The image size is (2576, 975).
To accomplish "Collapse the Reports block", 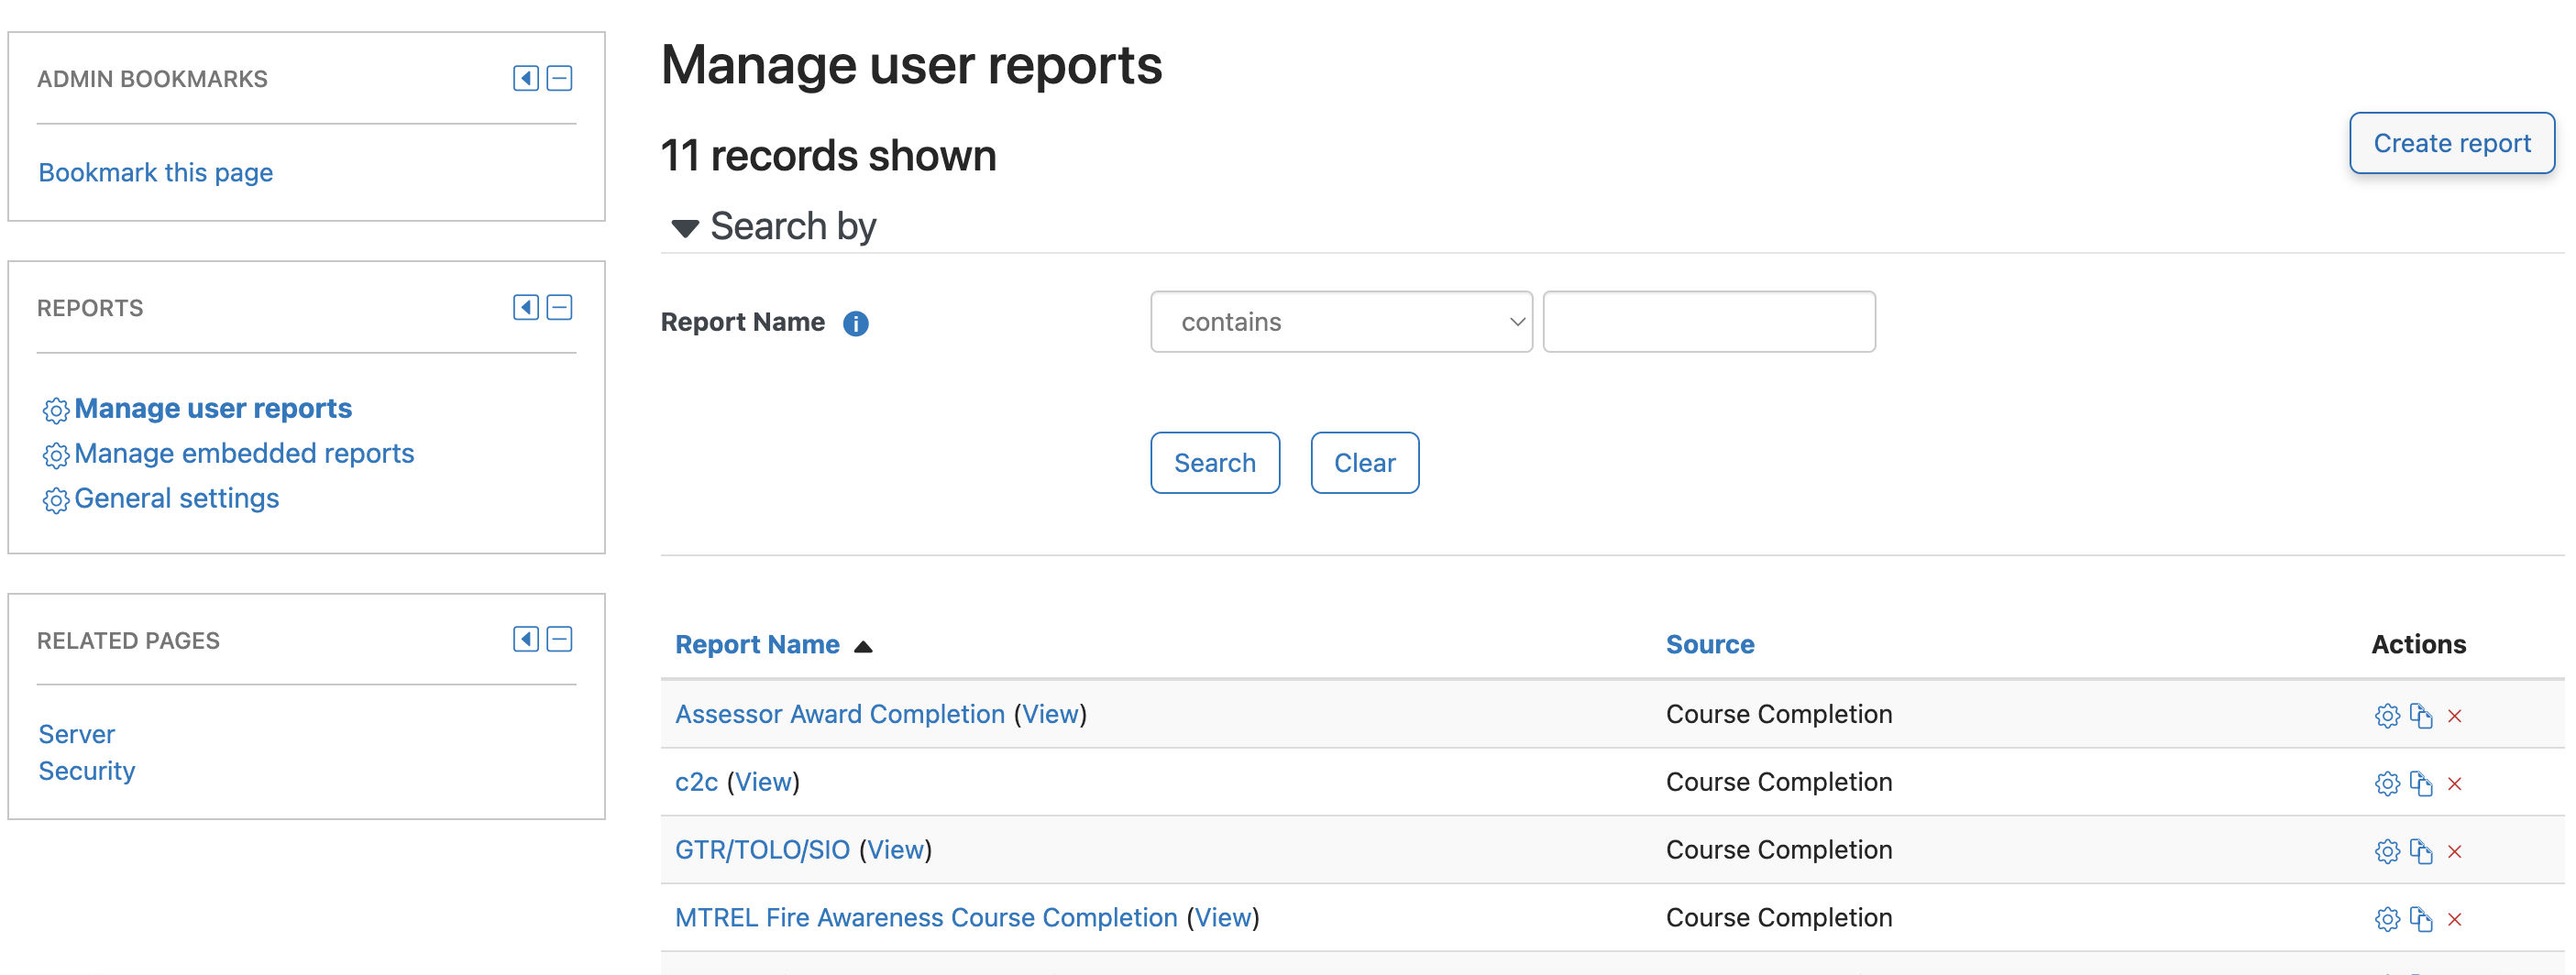I will 560,307.
